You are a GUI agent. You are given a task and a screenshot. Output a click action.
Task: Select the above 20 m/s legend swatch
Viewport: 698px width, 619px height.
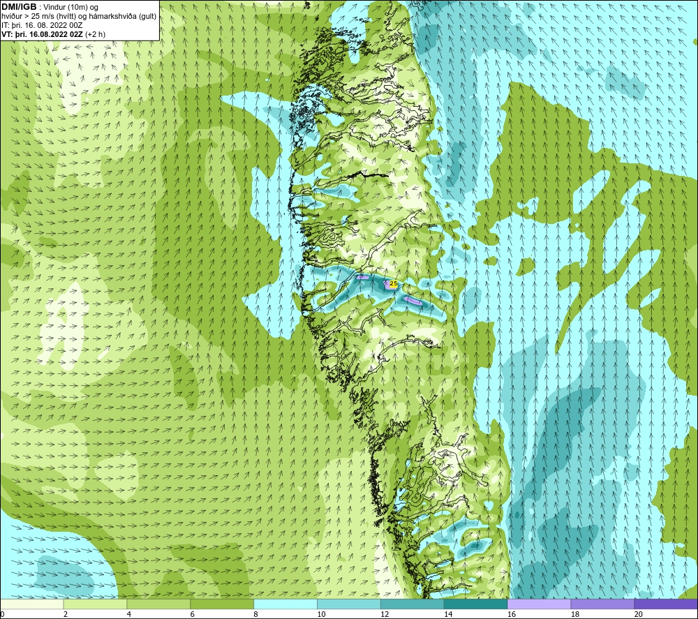click(666, 604)
